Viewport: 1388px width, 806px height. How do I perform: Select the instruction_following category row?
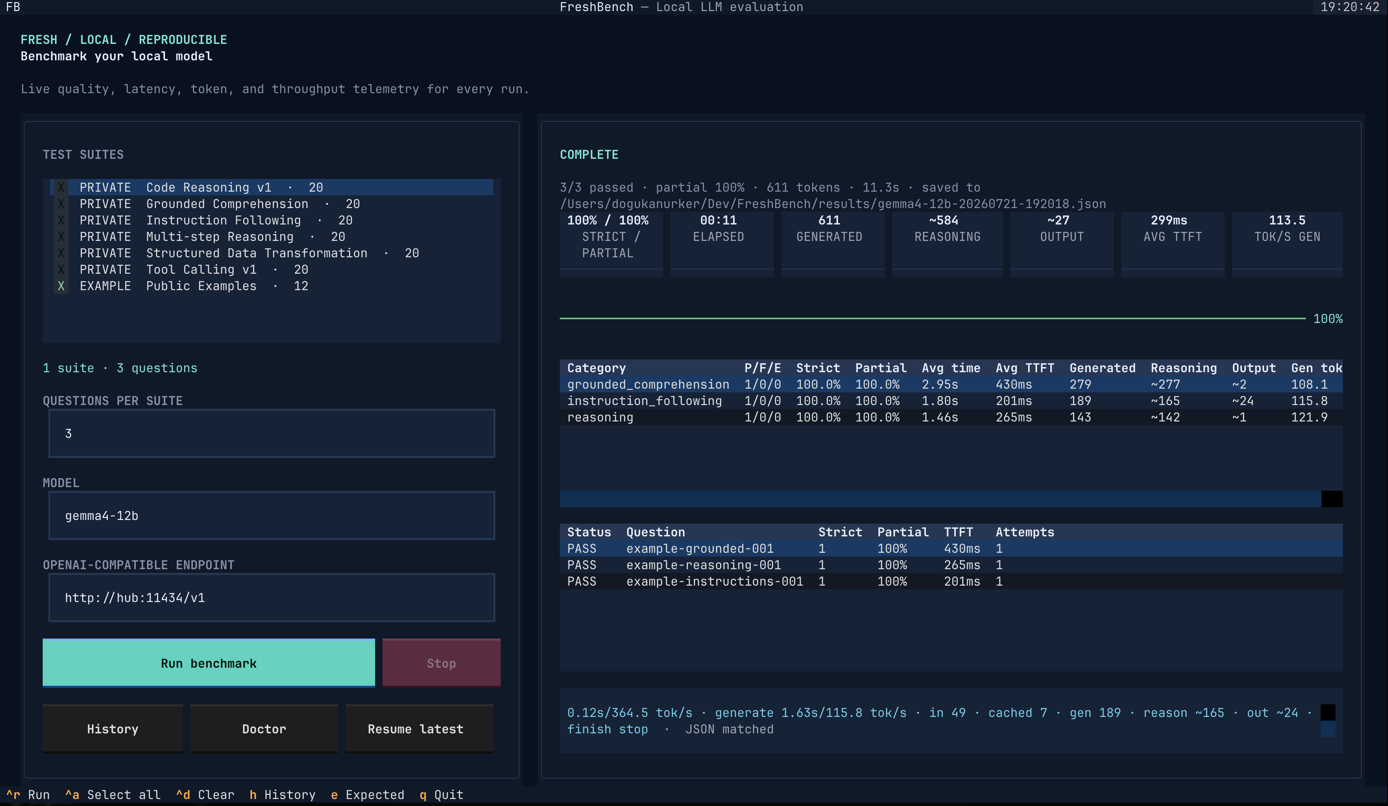pos(951,401)
